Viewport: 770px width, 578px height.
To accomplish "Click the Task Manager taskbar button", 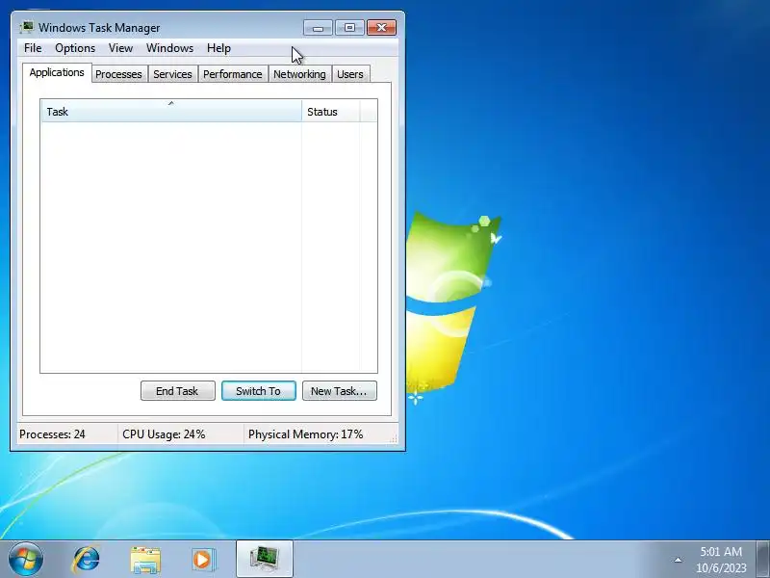I will [265, 560].
